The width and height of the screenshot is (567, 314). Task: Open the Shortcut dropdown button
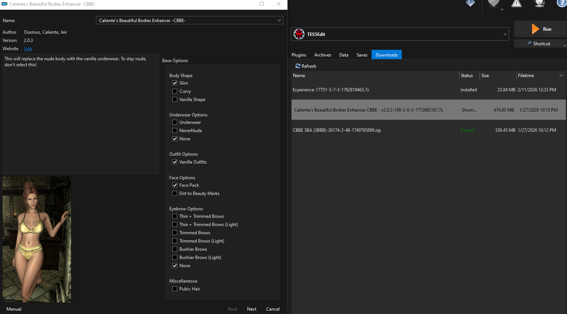tap(540, 44)
